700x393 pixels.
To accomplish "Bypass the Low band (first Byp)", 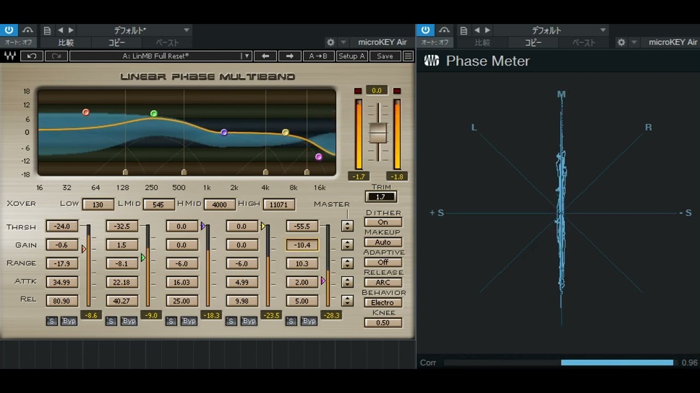I will coord(69,321).
